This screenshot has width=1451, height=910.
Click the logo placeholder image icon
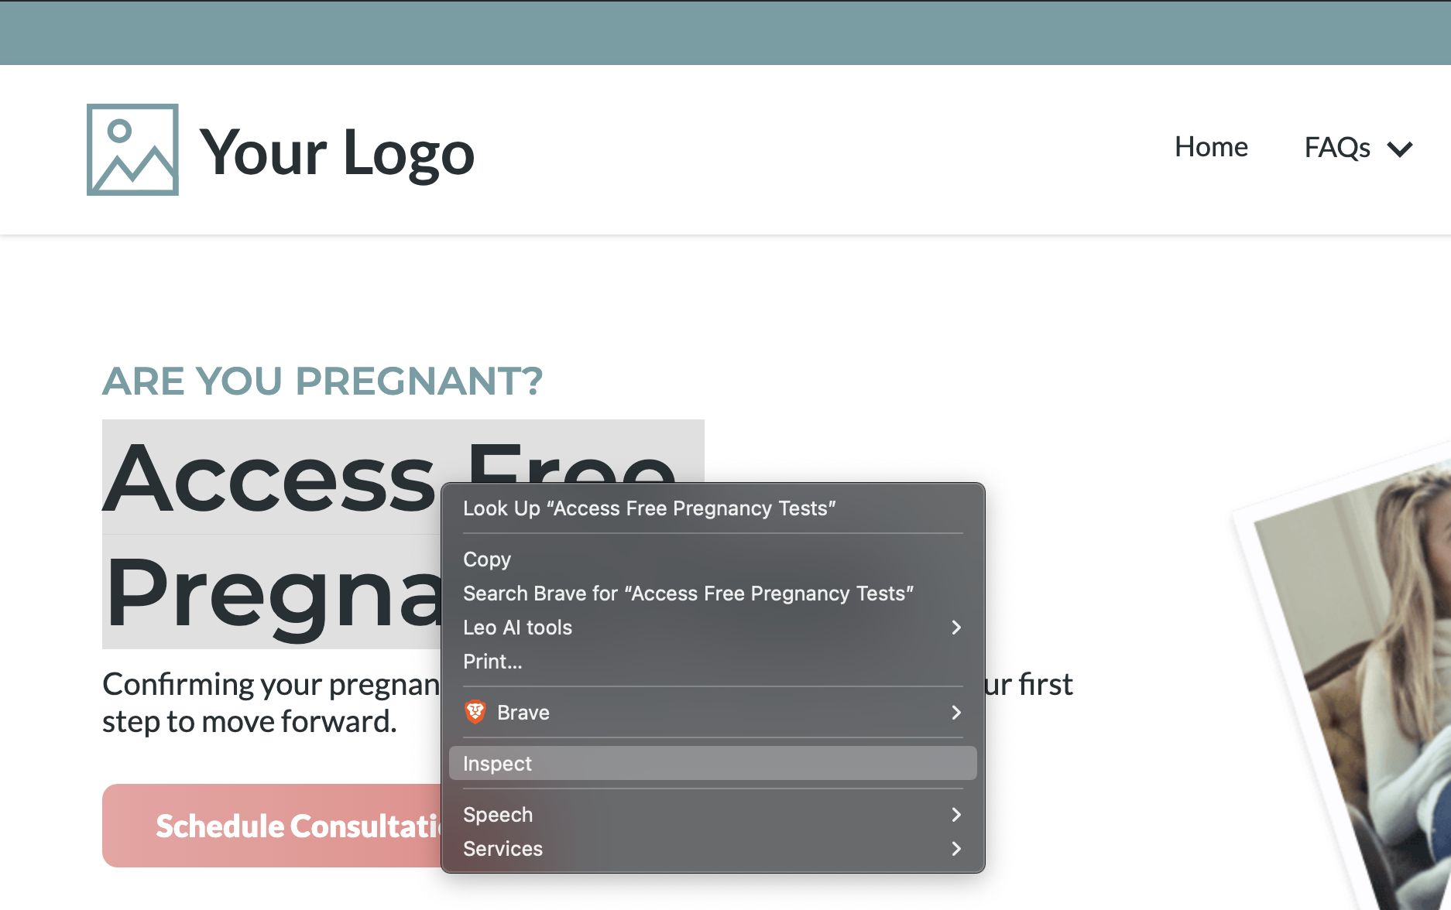pyautogui.click(x=132, y=149)
